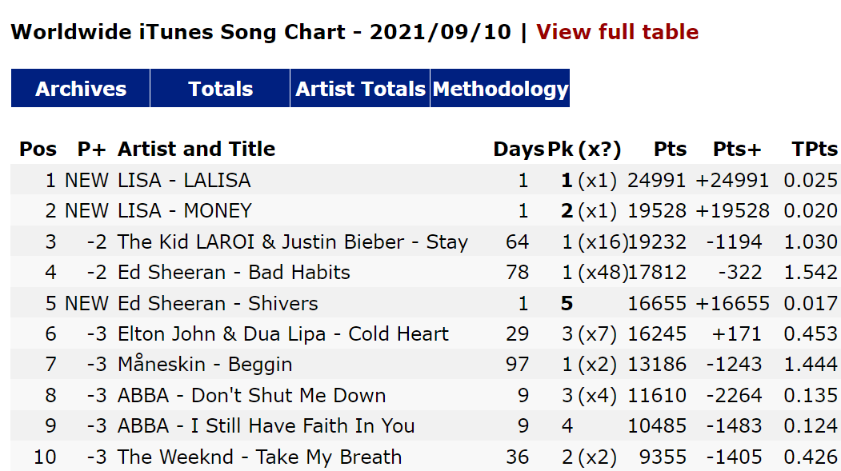This screenshot has height=471, width=841.
Task: Select Ed Sheeran - Bad Habits entry
Action: [234, 272]
